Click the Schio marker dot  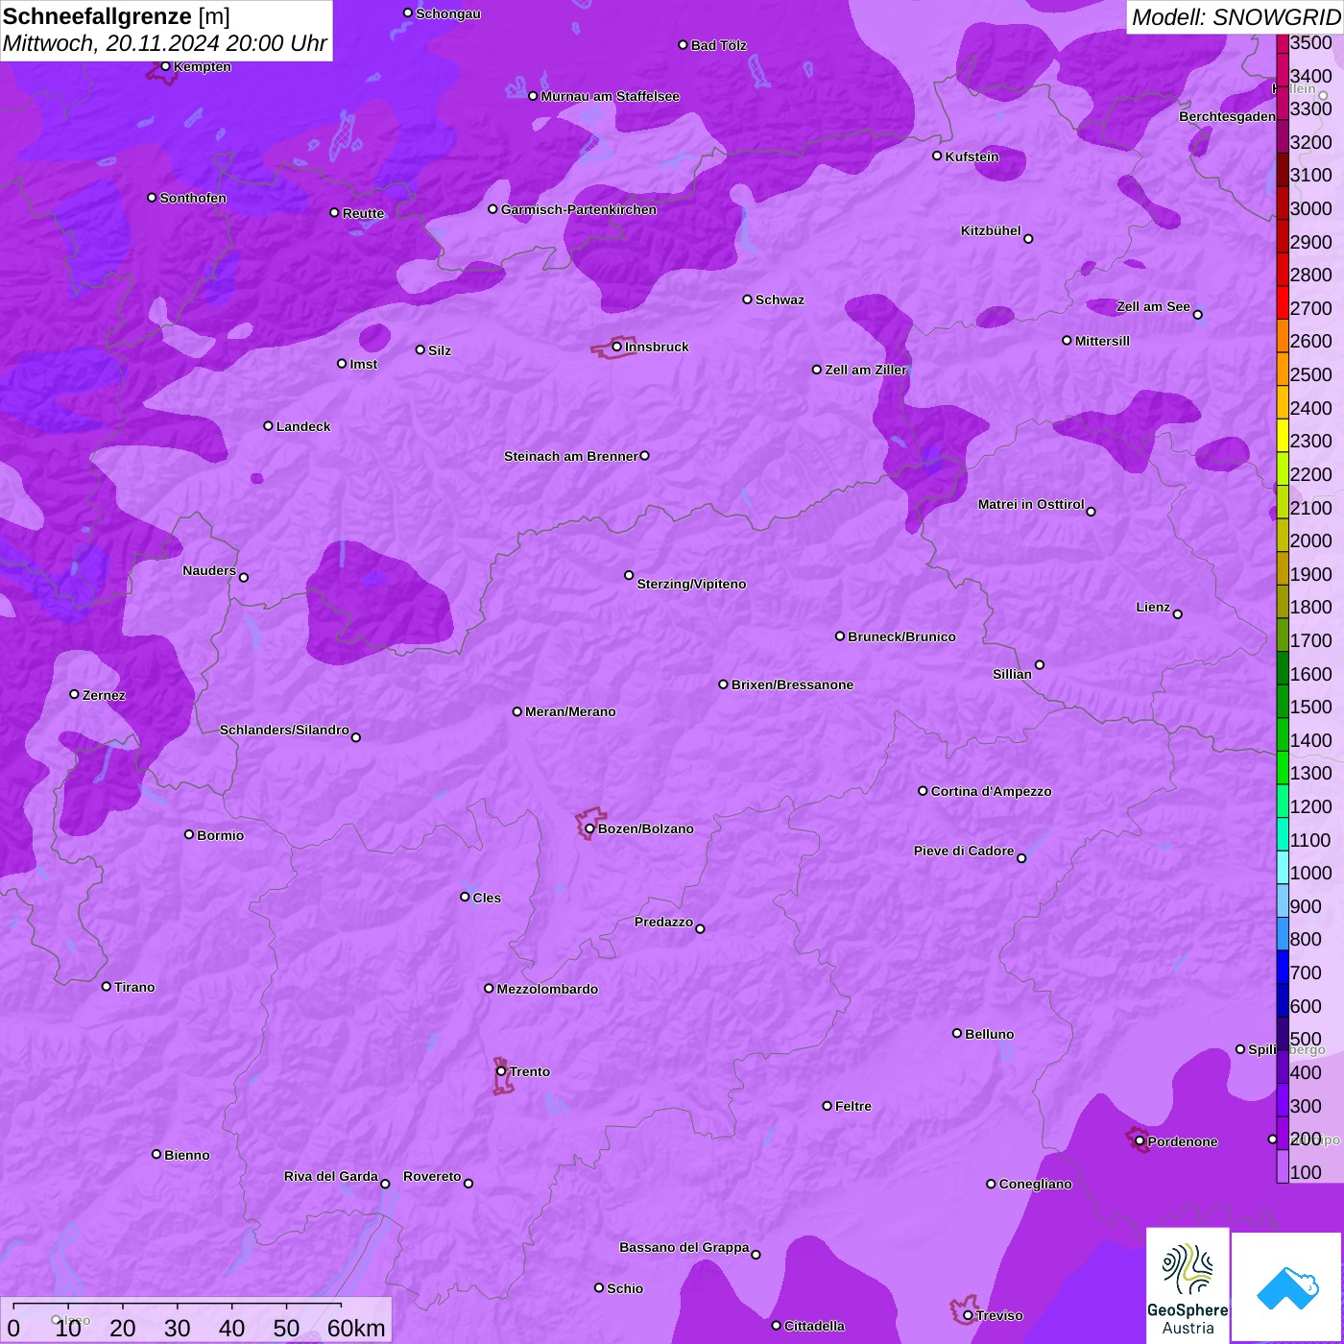tap(599, 1288)
